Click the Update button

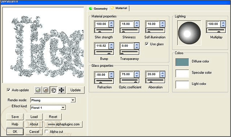[x=76, y=90]
